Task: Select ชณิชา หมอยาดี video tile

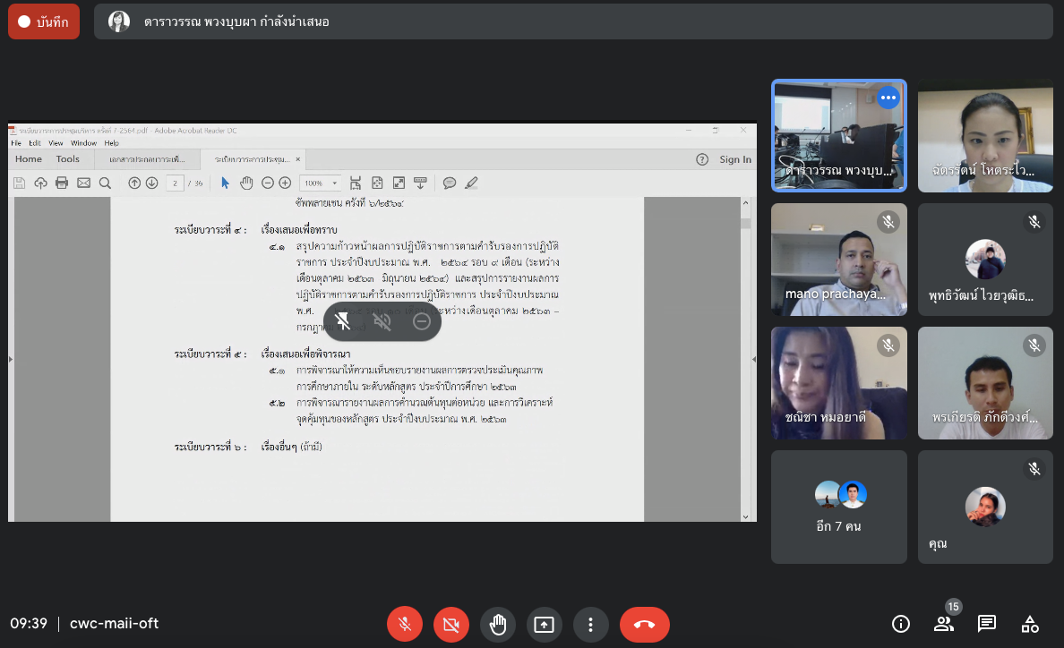Action: click(839, 383)
